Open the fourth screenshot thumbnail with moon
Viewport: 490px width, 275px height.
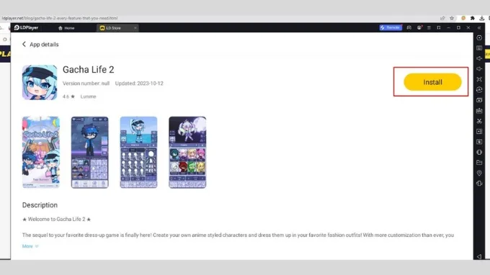pos(187,153)
